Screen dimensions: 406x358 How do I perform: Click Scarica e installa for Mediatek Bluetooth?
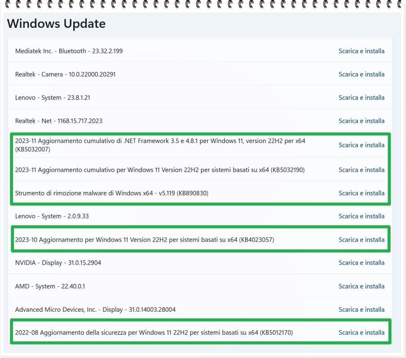coord(361,51)
